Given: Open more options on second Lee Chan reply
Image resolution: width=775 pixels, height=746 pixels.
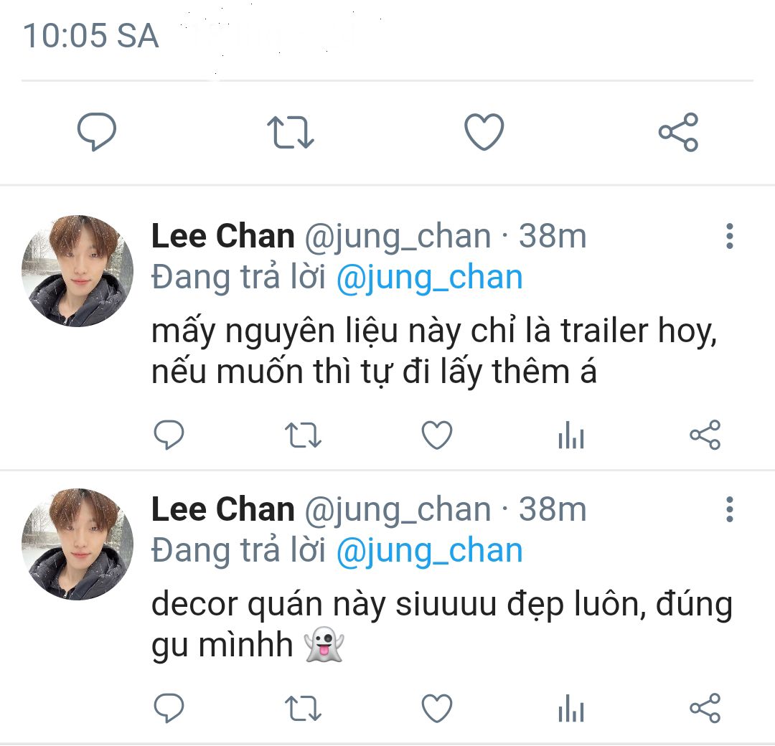Looking at the screenshot, I should pyautogui.click(x=730, y=509).
